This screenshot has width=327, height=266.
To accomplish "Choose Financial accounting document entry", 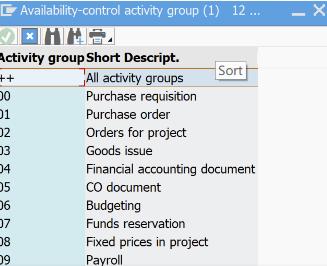I will coord(171,169).
